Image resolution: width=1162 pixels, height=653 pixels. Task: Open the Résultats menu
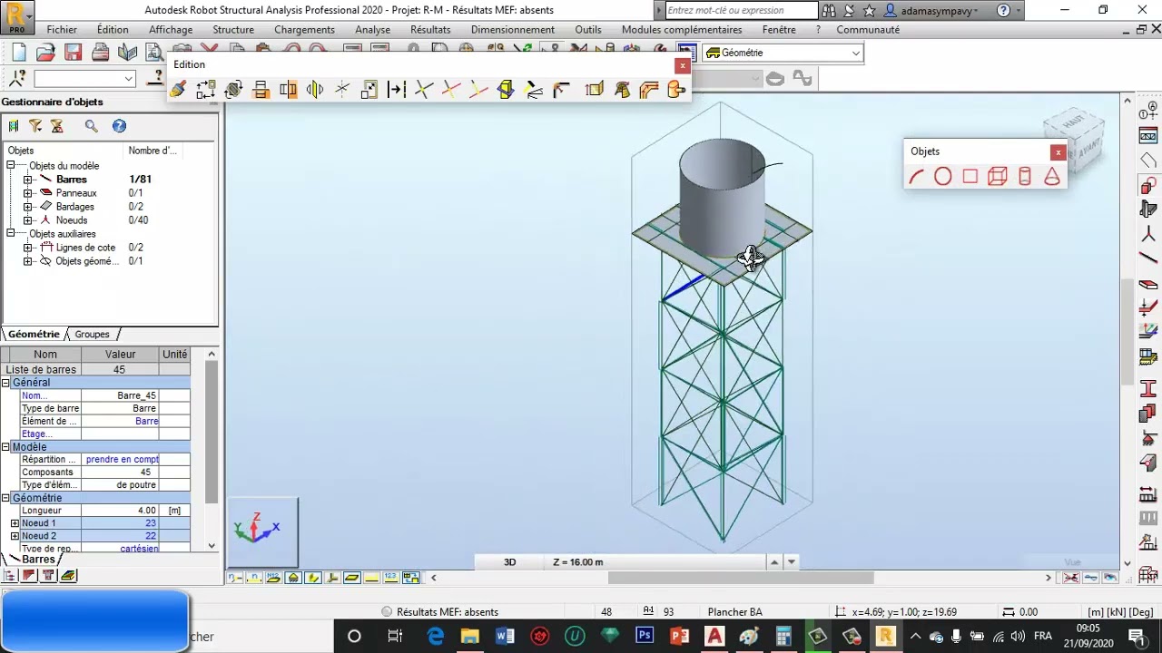point(430,29)
